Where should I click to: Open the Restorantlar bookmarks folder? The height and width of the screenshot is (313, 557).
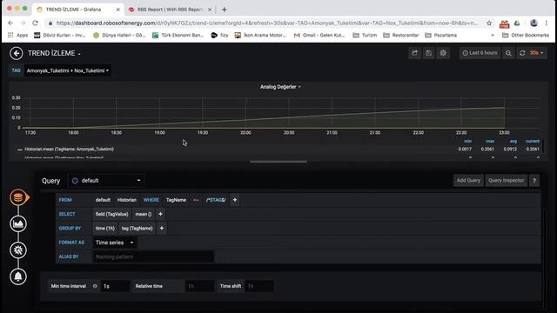point(401,35)
